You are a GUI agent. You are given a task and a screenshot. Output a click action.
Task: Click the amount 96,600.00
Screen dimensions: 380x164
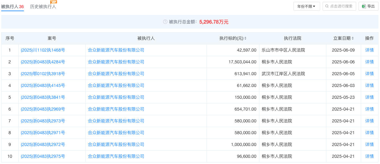pyautogui.click(x=247, y=156)
